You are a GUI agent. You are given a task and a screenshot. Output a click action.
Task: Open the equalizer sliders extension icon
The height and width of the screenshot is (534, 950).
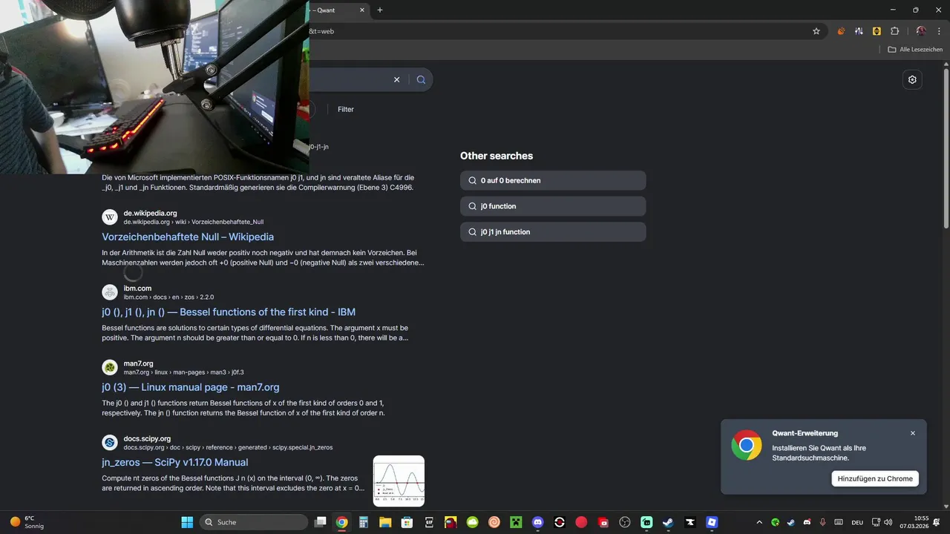[x=859, y=31]
